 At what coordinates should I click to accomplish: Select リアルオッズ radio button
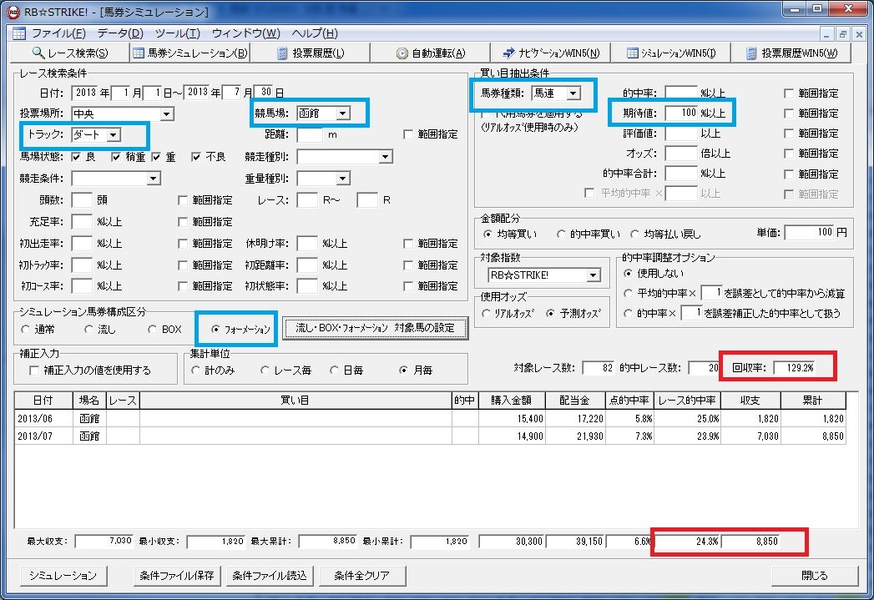[486, 314]
